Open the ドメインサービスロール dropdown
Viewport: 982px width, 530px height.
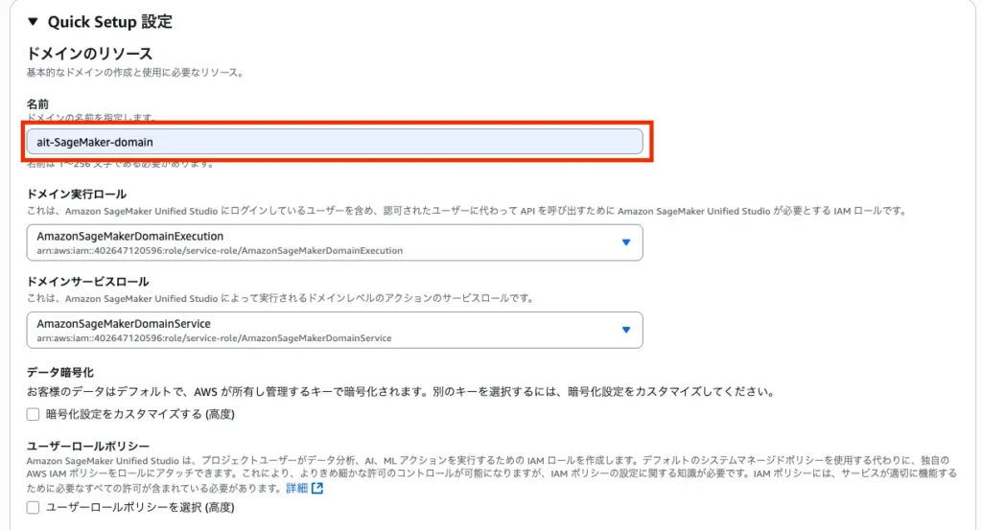pos(334,330)
